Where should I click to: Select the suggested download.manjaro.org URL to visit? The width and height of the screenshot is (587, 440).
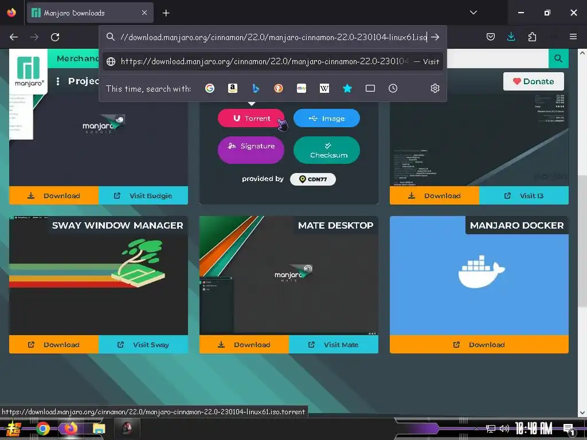[272, 61]
